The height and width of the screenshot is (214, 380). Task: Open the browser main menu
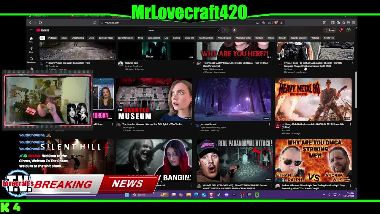pyautogui.click(x=353, y=23)
